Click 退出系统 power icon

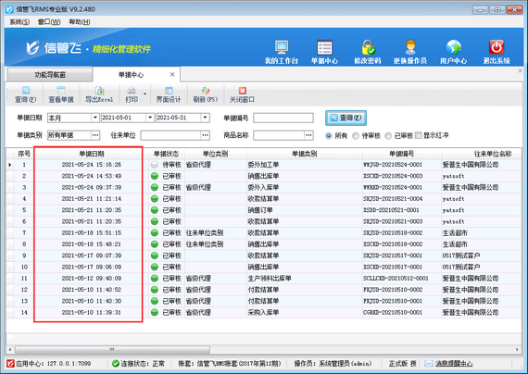point(497,47)
